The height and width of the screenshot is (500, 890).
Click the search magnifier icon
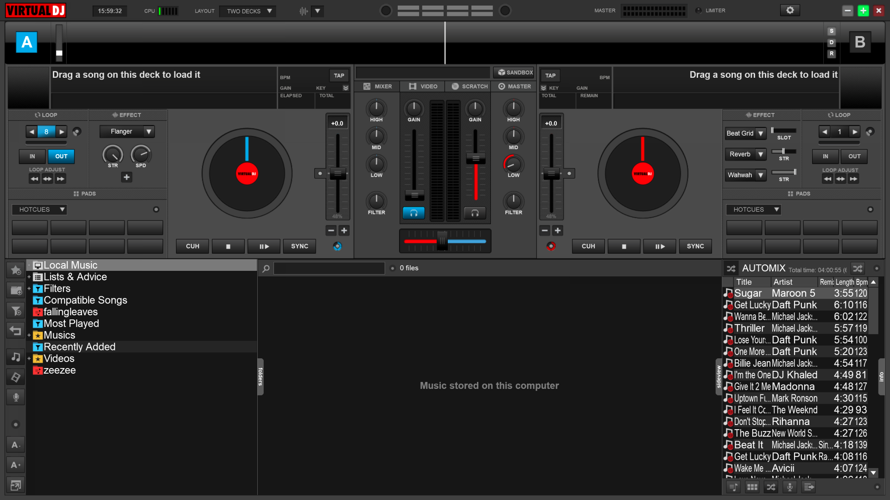pyautogui.click(x=266, y=269)
